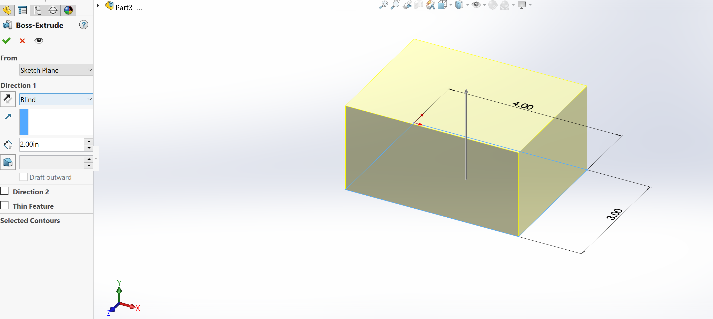Open the Blind end condition dropdown
Viewport: 713px width, 319px height.
point(56,99)
